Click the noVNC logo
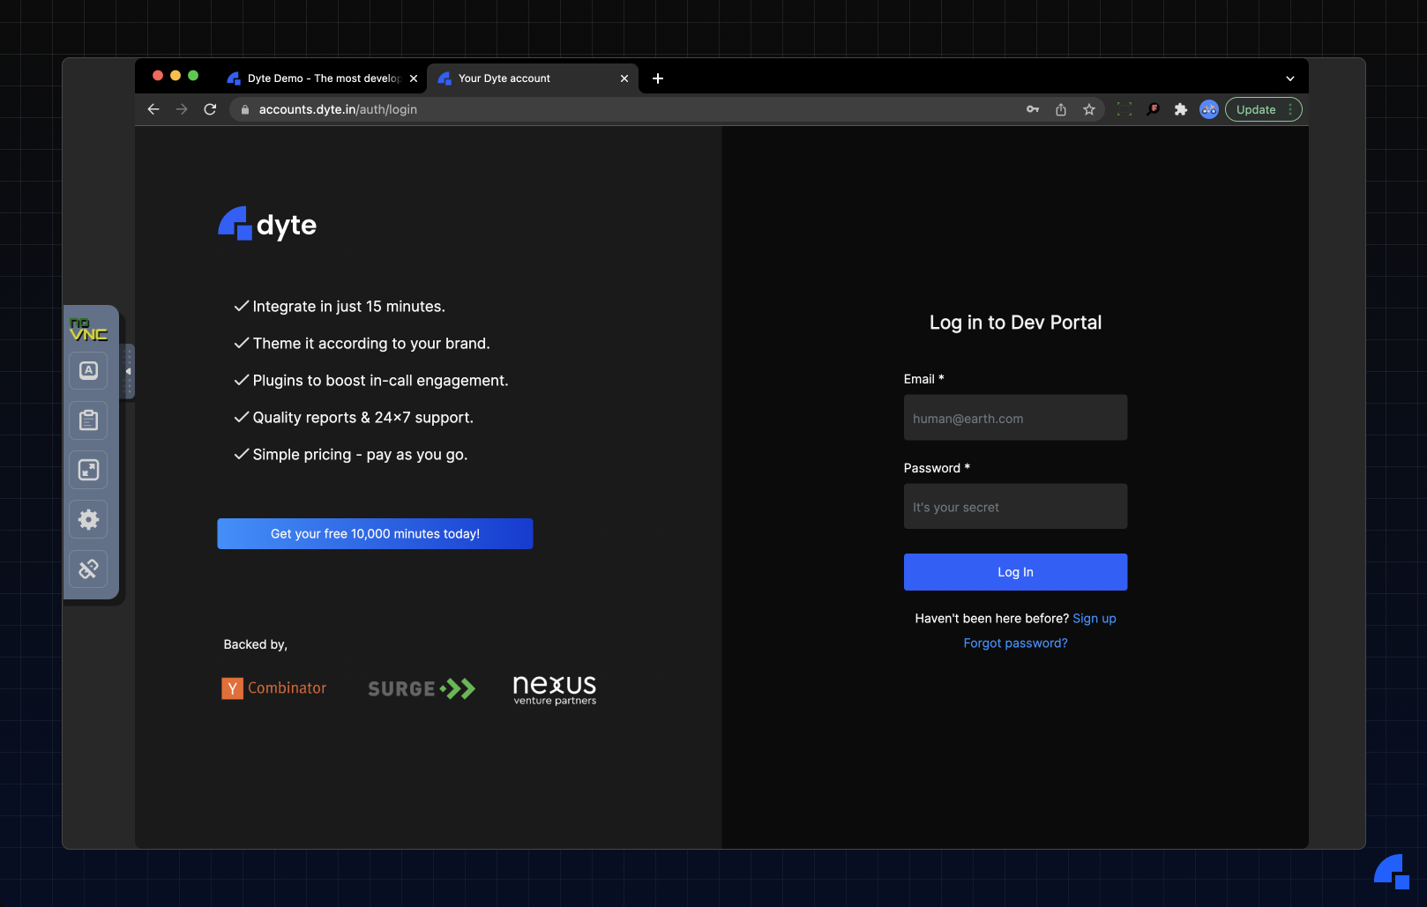This screenshot has height=907, width=1427. (88, 329)
